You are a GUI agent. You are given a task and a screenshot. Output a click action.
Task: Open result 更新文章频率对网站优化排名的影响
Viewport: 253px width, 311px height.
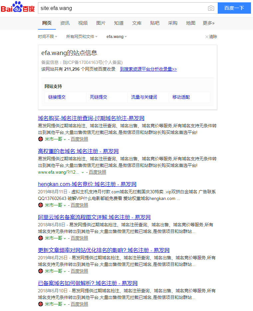pos(104,250)
